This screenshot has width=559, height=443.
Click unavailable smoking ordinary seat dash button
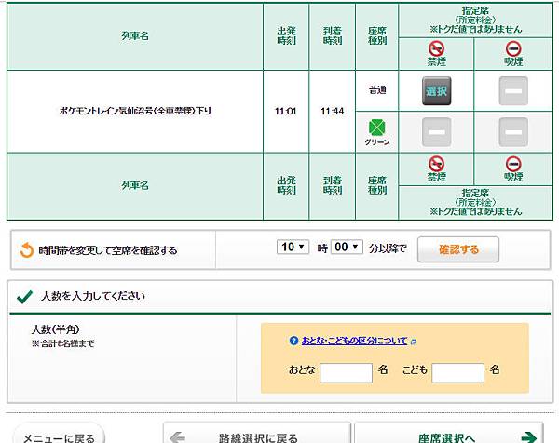click(x=513, y=91)
